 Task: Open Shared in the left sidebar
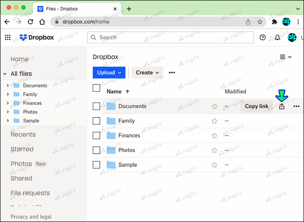[x=22, y=178]
